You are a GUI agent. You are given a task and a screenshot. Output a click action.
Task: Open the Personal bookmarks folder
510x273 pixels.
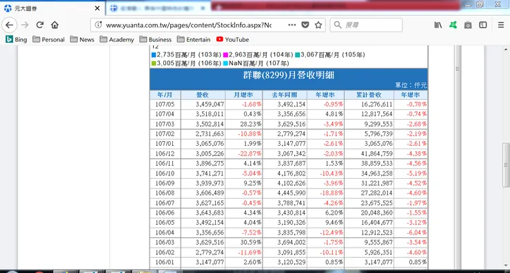tap(49, 40)
